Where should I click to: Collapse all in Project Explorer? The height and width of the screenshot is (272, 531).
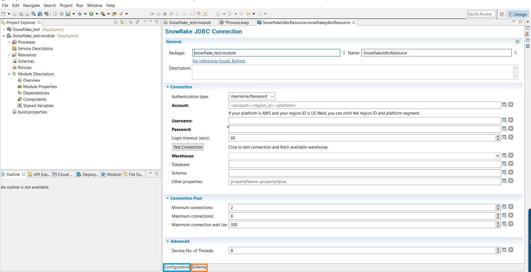click(x=116, y=22)
